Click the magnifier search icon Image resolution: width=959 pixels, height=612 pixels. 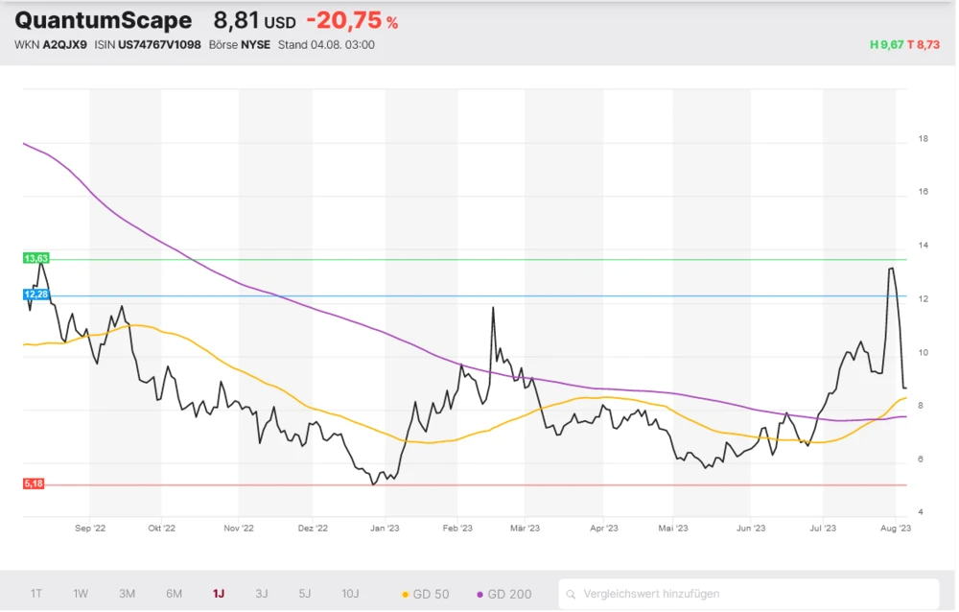coord(572,594)
